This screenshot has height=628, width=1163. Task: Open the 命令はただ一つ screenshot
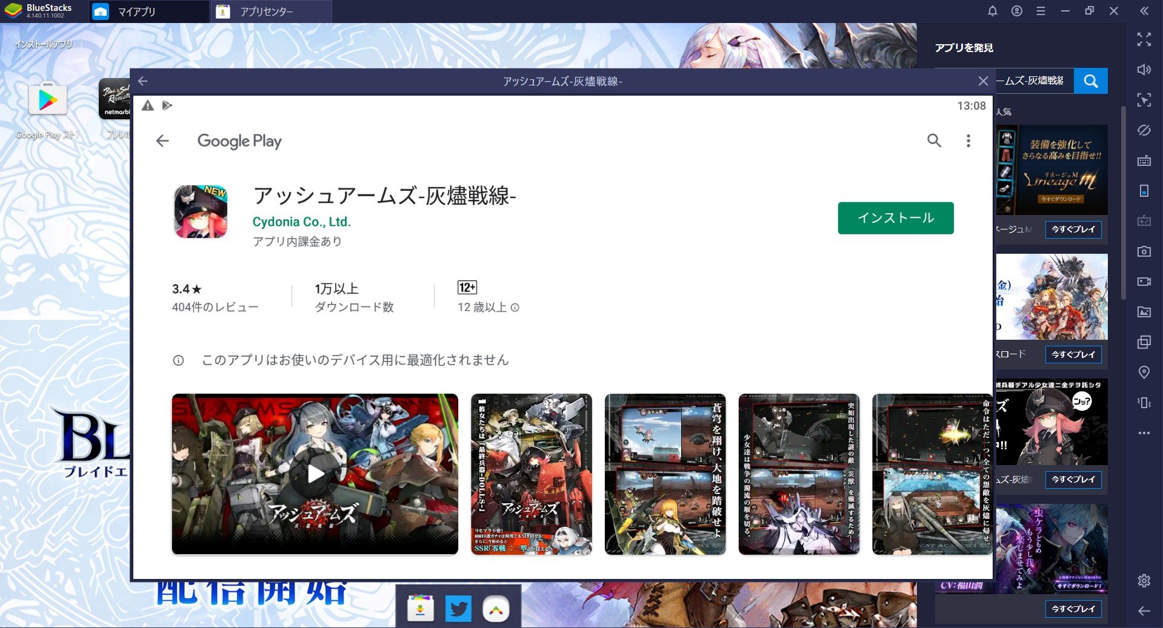(x=932, y=474)
